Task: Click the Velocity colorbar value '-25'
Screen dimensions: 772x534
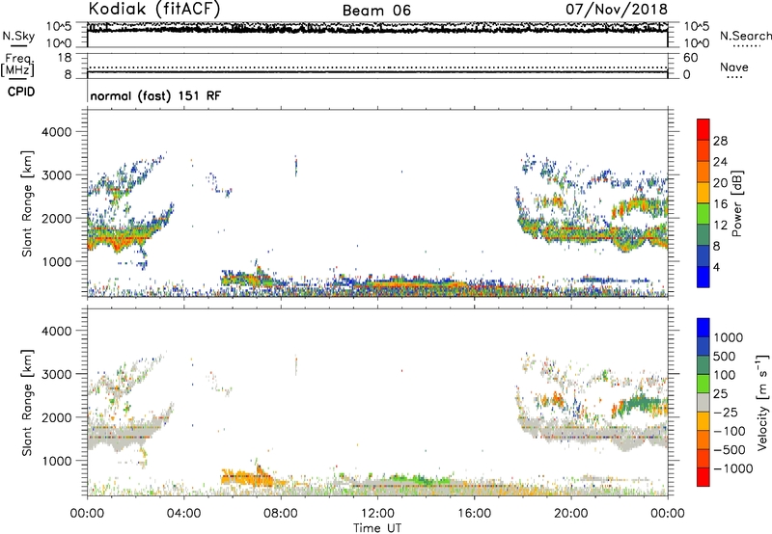Action: tap(726, 412)
